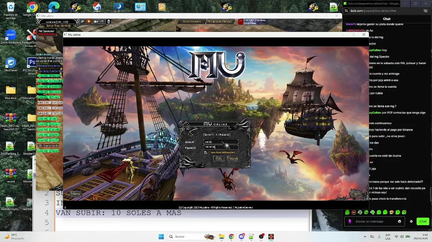Click Cancel in the MU Online login dialog
This screenshot has height=242, width=432.
click(x=232, y=159)
